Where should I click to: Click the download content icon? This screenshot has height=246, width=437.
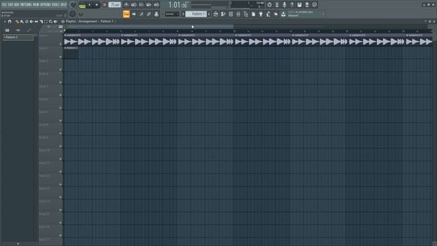click(x=283, y=14)
